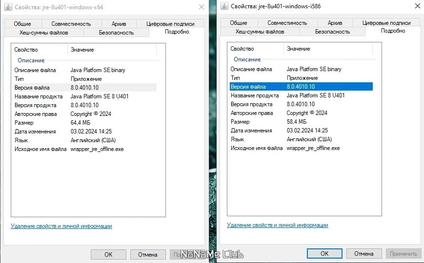Click Java icon in x64 properties title bar
Viewport: 424px width, 263px height.
click(x=8, y=7)
